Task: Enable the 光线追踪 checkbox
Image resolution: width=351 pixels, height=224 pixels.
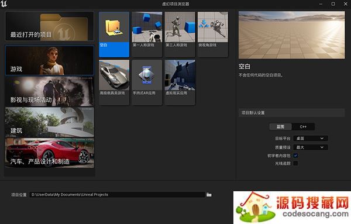Action: coord(295,163)
